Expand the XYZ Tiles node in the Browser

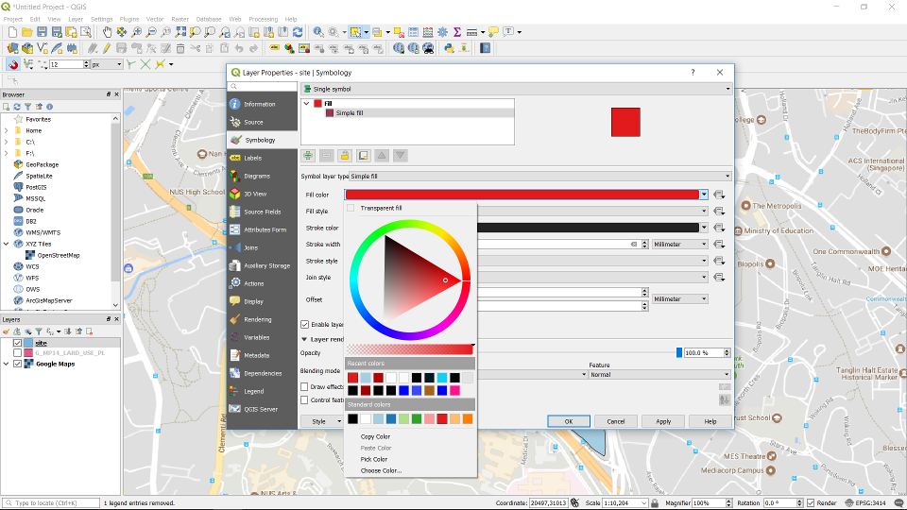[x=6, y=244]
